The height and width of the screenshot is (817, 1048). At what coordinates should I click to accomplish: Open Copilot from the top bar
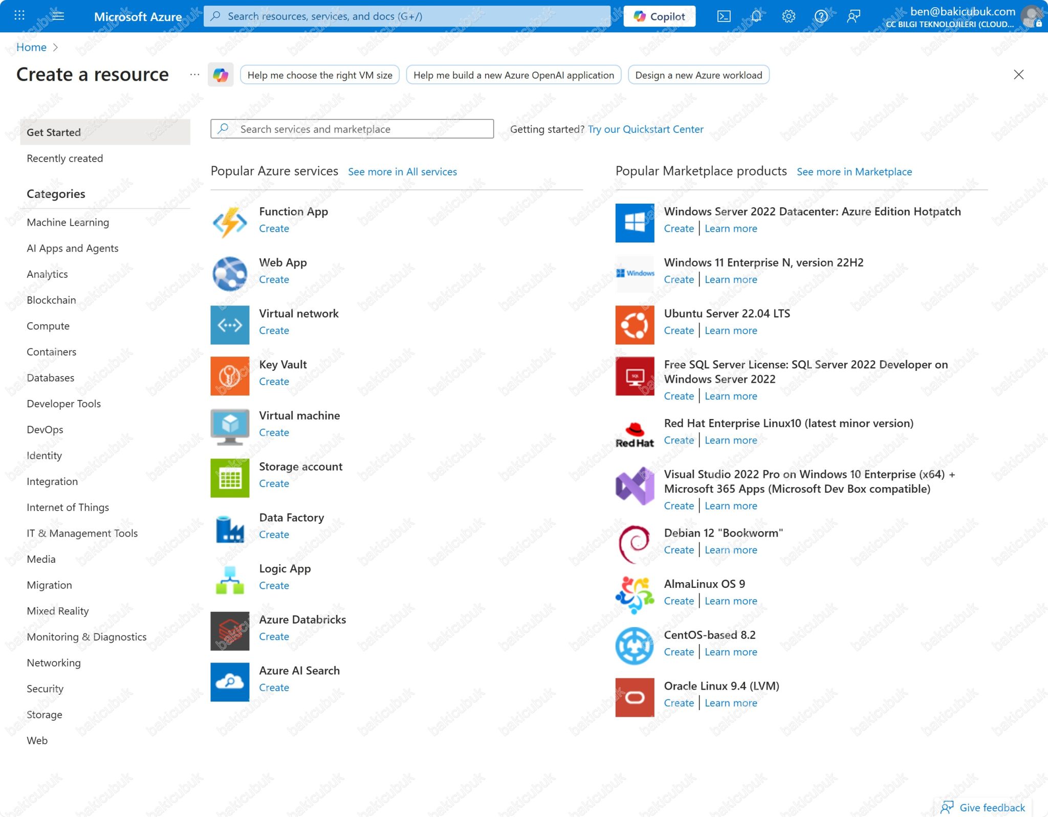659,16
